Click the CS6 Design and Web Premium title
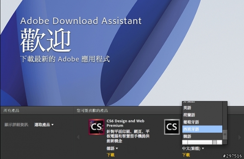The image size is (244, 159). click(125, 123)
